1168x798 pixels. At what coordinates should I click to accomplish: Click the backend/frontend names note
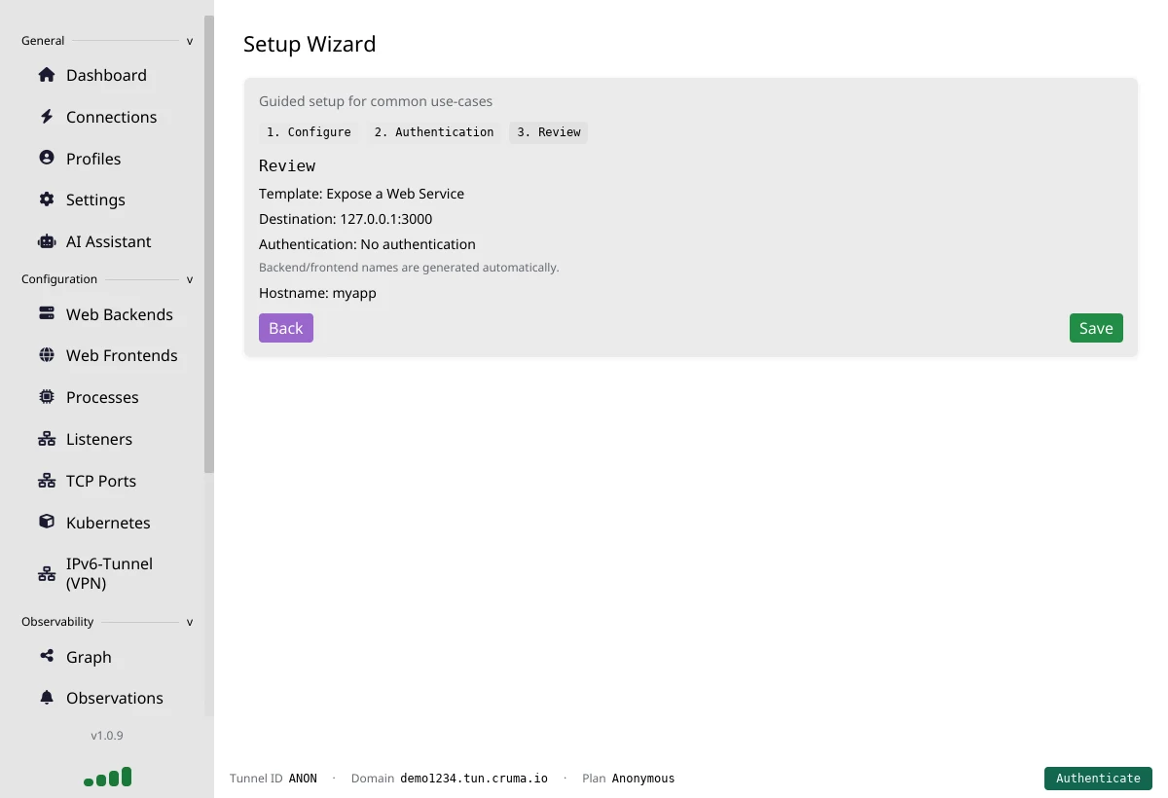tap(409, 268)
